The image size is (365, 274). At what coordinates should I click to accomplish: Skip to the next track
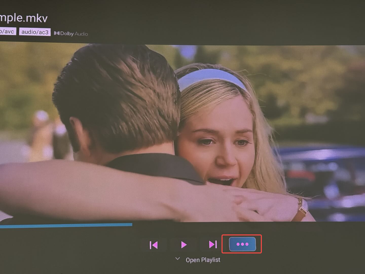pyautogui.click(x=213, y=244)
